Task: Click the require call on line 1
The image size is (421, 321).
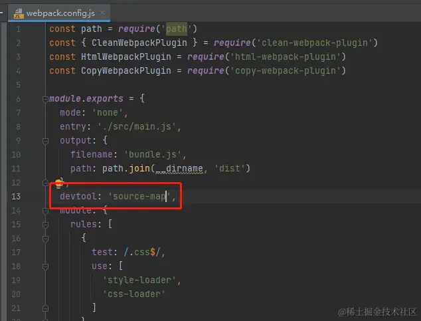Action: pos(137,29)
